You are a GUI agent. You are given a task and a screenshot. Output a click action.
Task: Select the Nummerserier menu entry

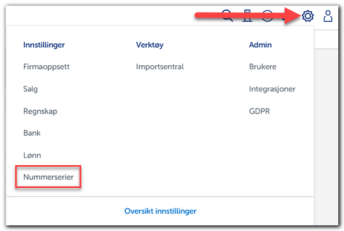click(48, 177)
